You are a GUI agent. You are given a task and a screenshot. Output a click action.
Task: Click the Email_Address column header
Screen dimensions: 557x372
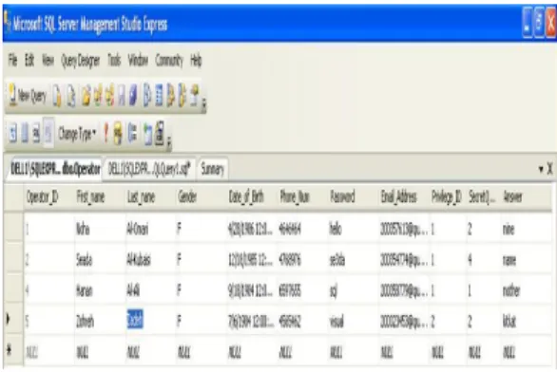404,196
